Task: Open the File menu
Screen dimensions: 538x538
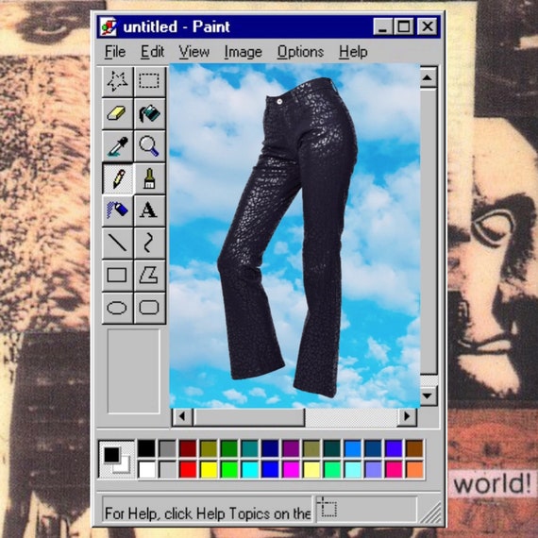Action: point(115,52)
